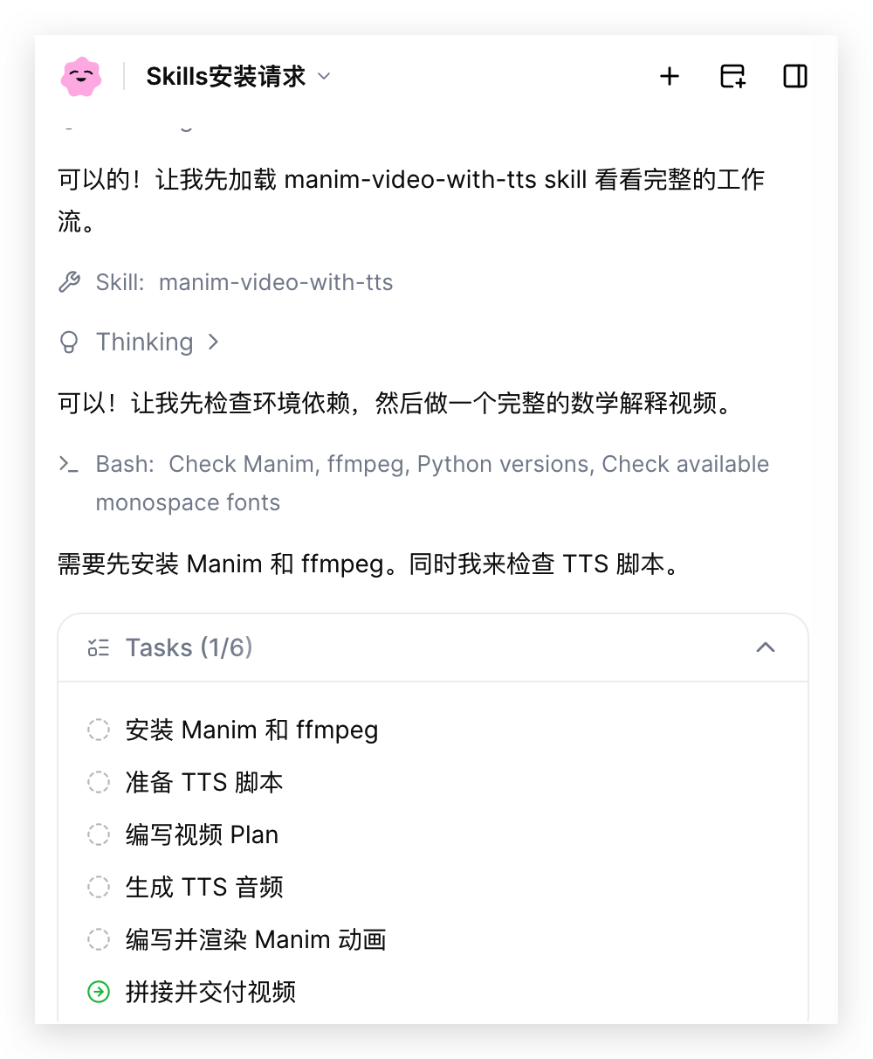This screenshot has height=1059, width=873.
Task: Click the pink flower app logo
Action: coord(81,77)
